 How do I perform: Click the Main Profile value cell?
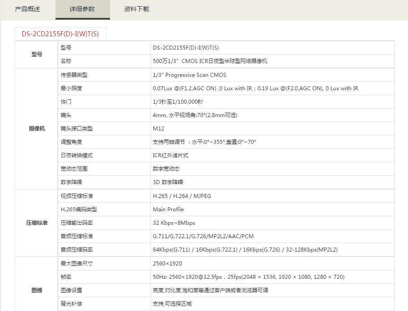[168, 210]
